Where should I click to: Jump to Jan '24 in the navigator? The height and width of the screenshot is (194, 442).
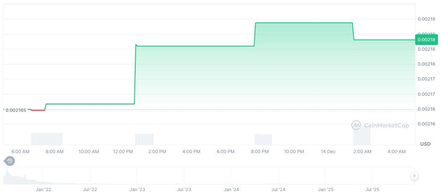(231, 190)
